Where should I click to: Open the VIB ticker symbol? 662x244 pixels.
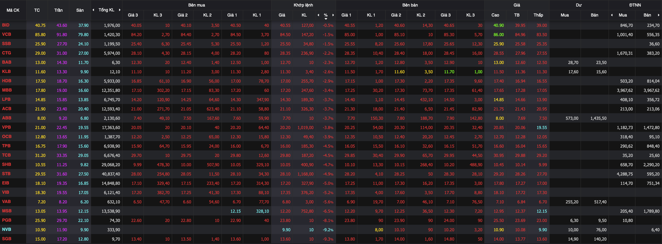coord(6,192)
